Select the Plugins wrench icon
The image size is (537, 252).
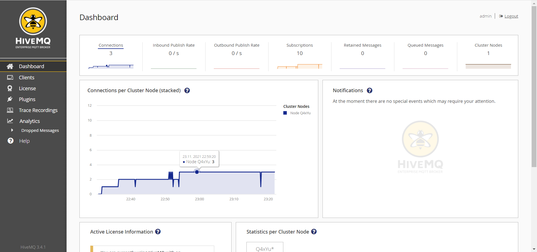pos(10,99)
